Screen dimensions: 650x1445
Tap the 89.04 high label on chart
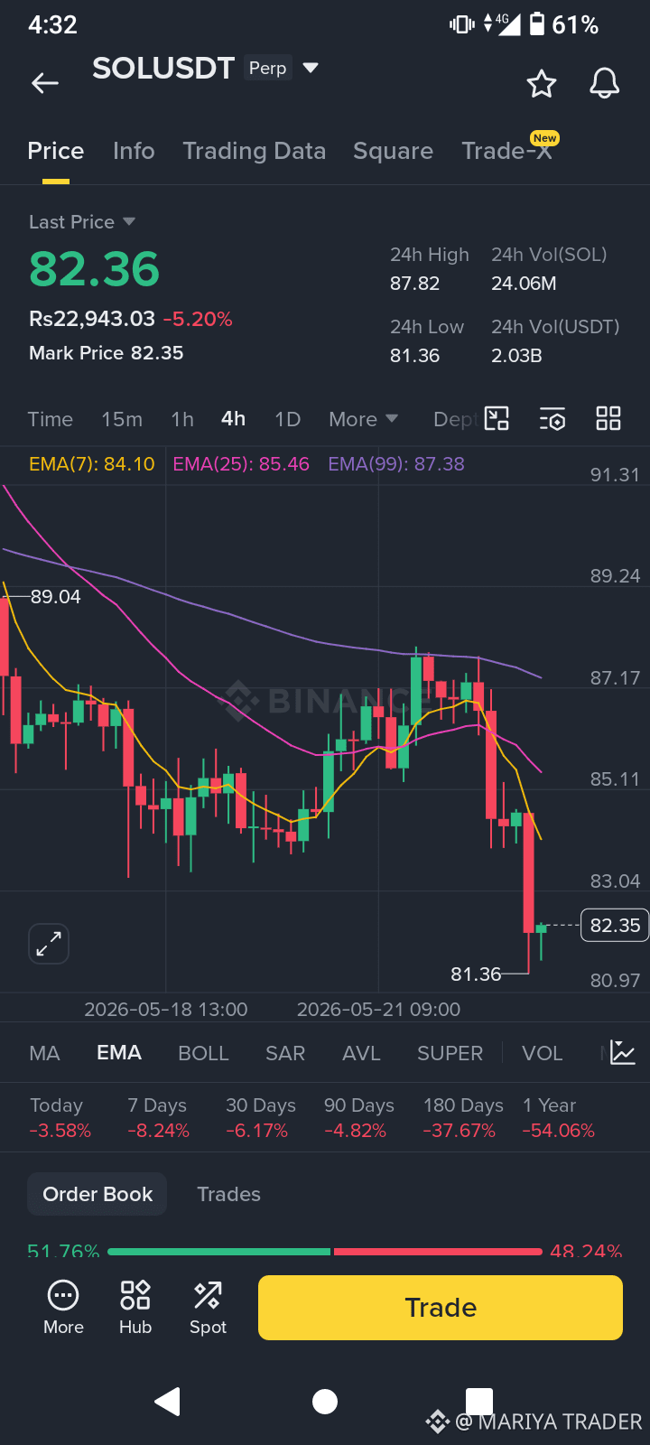pos(55,597)
